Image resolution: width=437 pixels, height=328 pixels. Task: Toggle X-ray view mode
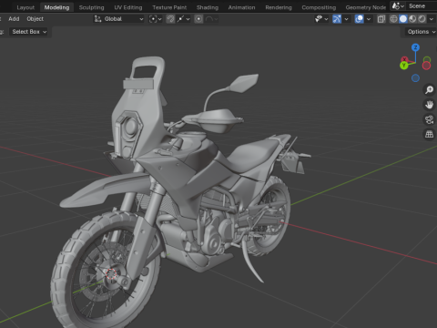tap(381, 19)
